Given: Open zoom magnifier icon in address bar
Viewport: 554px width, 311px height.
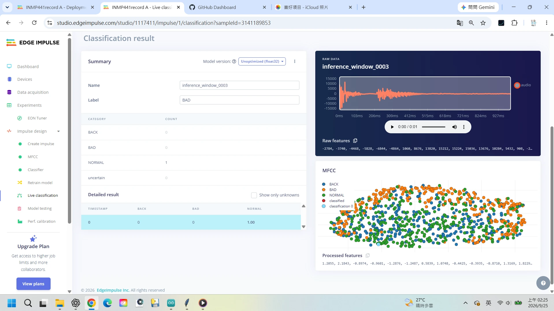Looking at the screenshot, I should (471, 23).
